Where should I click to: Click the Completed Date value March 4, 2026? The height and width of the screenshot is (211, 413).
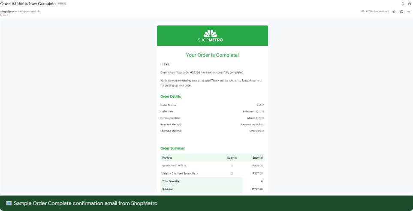[256, 118]
